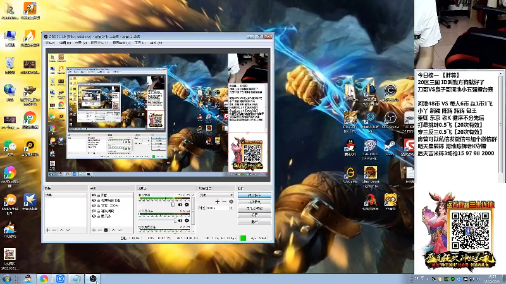The image size is (506, 284).
Task: Click the large QR code image at bottom right
Action: [x=469, y=231]
